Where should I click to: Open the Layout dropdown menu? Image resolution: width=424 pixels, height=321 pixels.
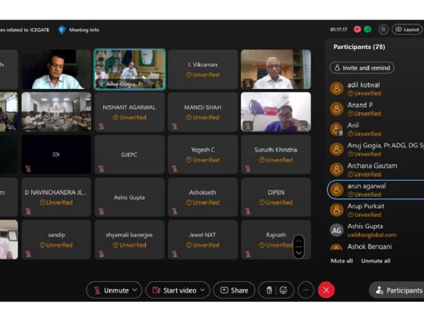407,29
